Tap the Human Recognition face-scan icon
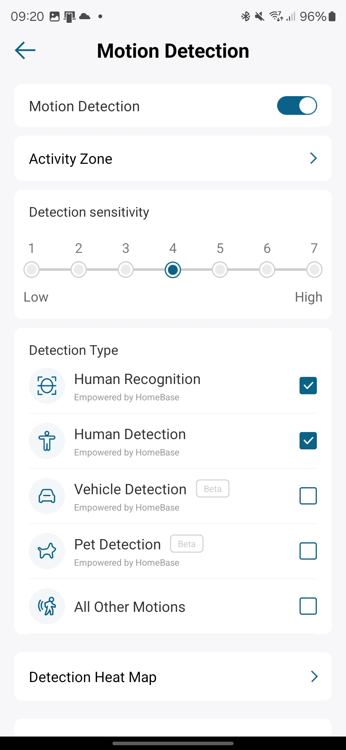Viewport: 346px width, 750px height. (47, 386)
